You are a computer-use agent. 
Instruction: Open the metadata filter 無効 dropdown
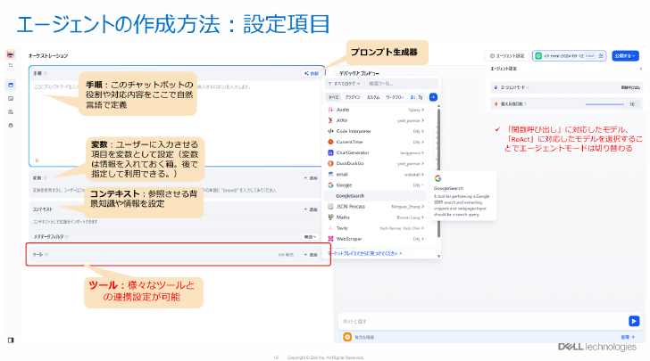pos(310,237)
